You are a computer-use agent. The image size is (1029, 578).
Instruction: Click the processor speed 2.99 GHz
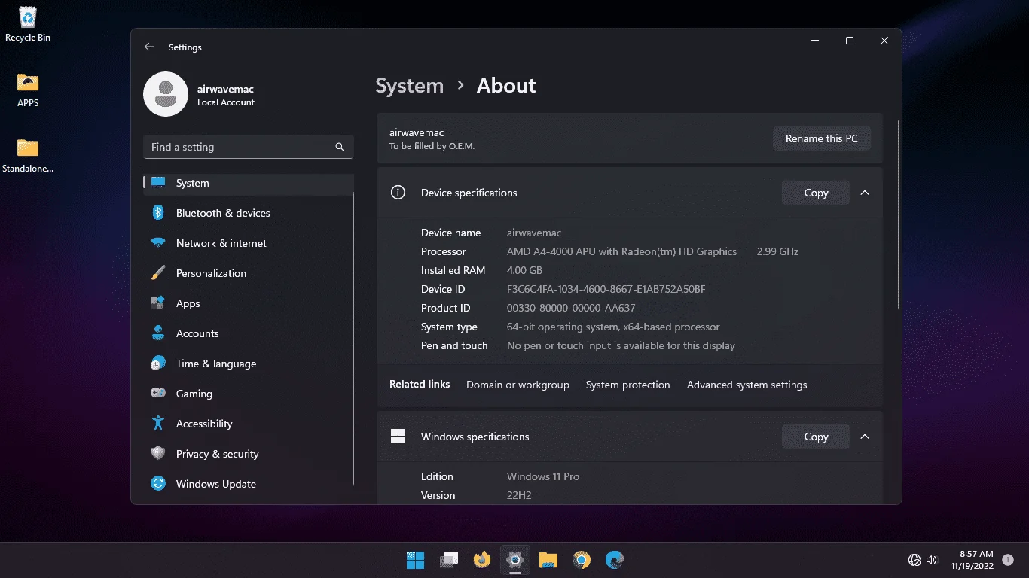click(x=777, y=251)
